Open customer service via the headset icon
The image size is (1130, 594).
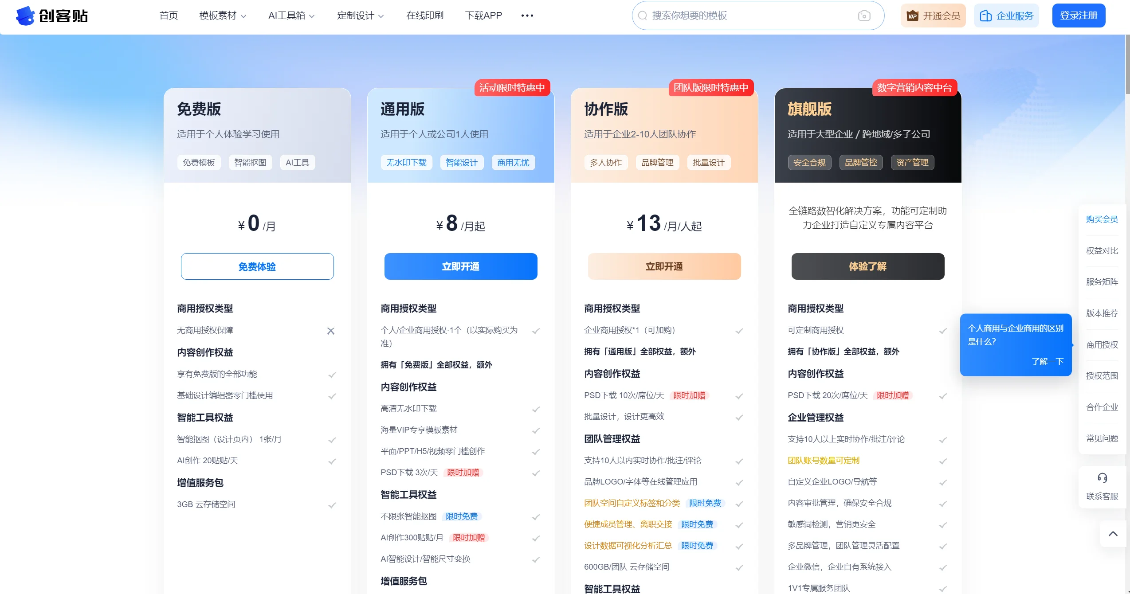pos(1103,477)
